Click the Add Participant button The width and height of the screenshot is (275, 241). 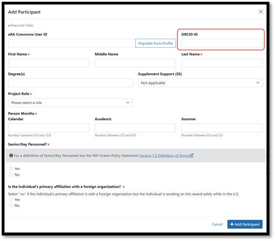pos(245,224)
